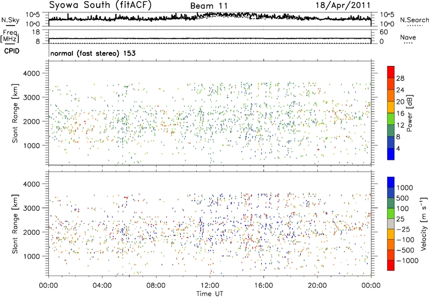This screenshot has width=429, height=297.
Task: Click the gray swatch of the velocity colorbar
Action: [x=391, y=224]
